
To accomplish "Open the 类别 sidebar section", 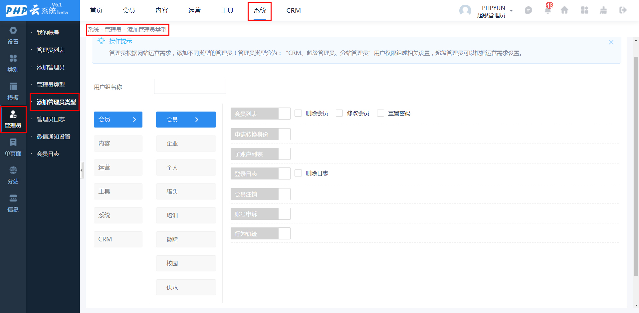I will pos(13,63).
